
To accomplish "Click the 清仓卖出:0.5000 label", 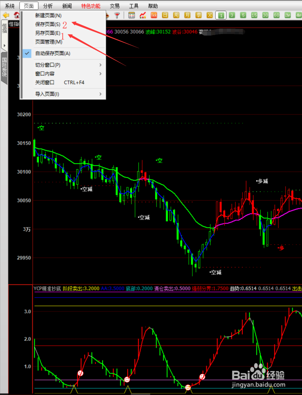I will [172, 288].
